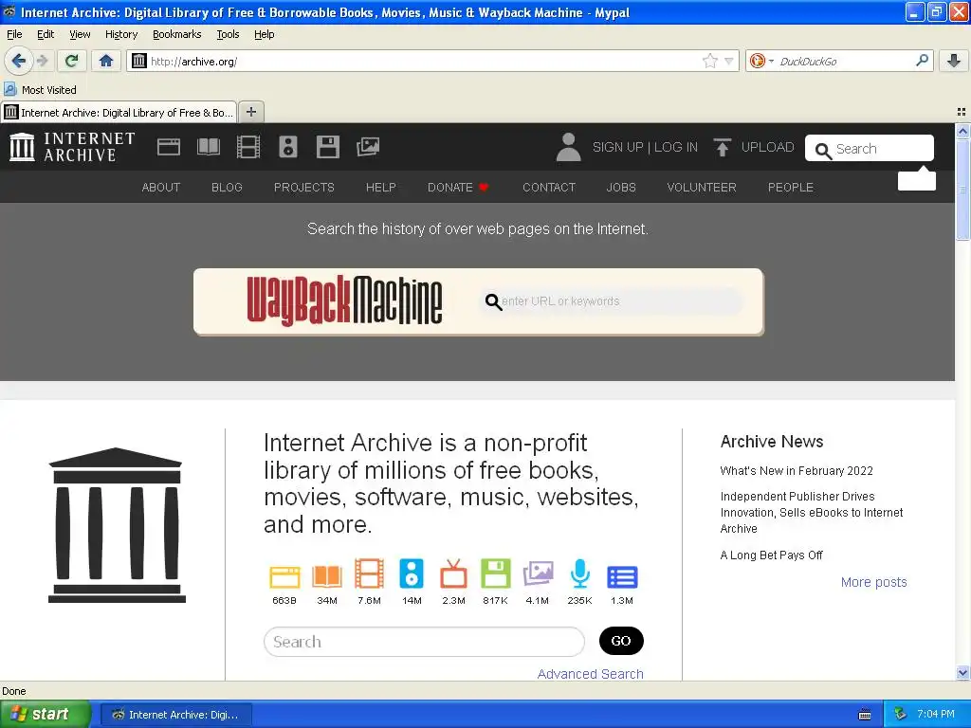Open the Software floppy icon in top nav

[x=327, y=147]
